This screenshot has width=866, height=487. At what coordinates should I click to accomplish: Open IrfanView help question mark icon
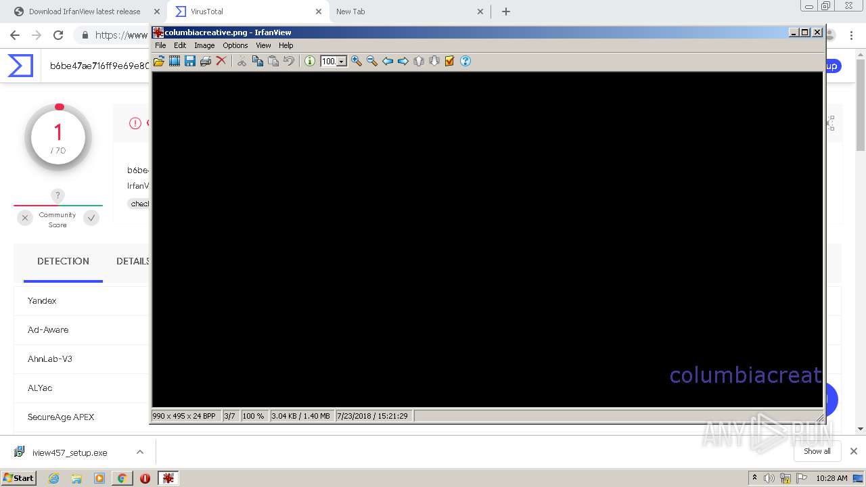[465, 61]
